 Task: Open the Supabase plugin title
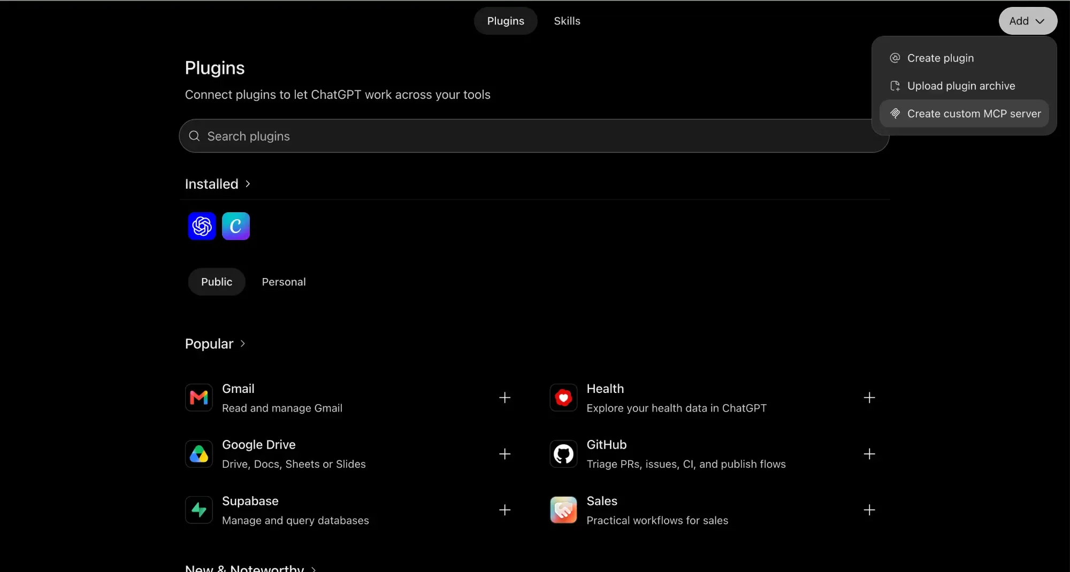tap(250, 501)
